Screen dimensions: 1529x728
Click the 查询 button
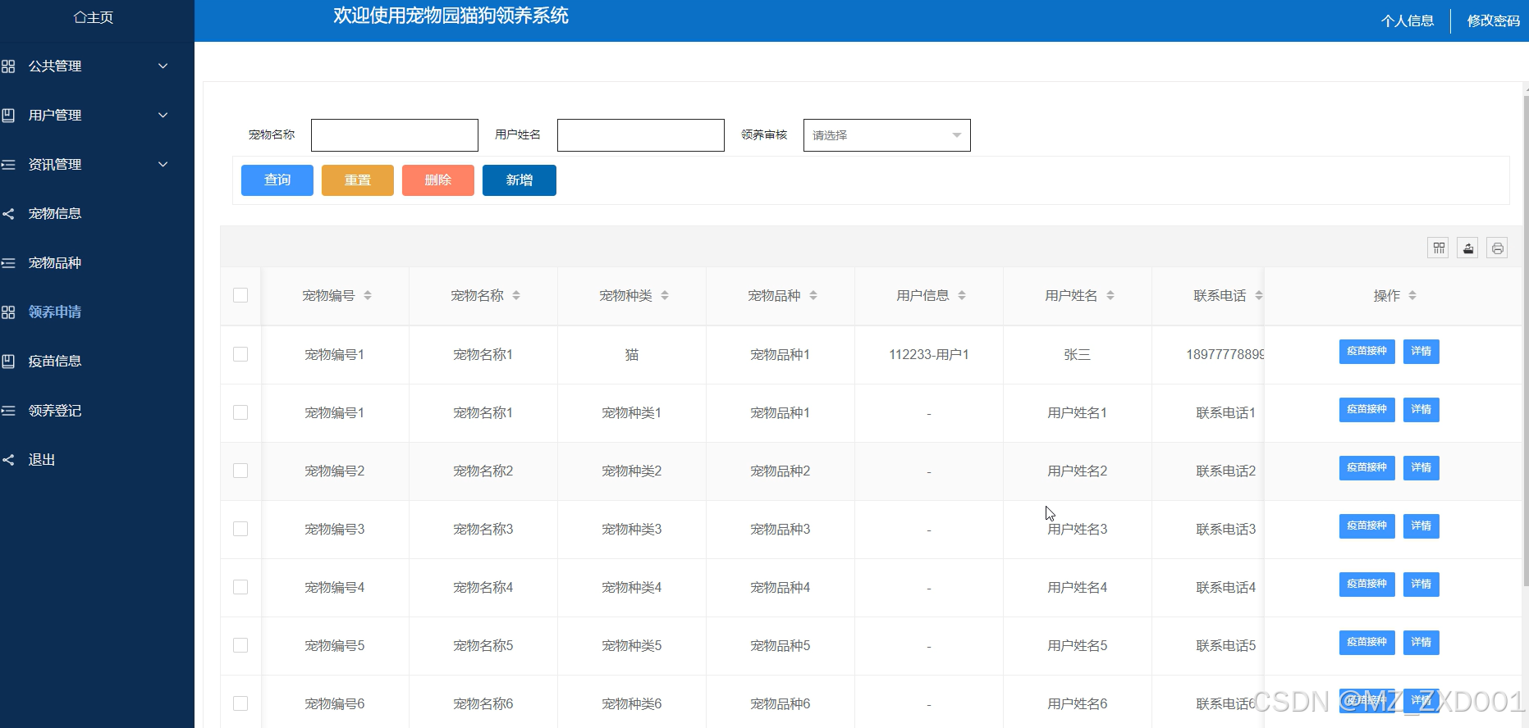tap(277, 180)
